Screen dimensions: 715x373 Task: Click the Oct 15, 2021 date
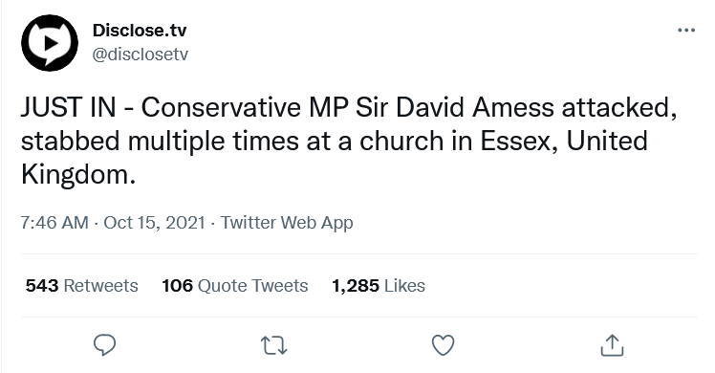click(x=154, y=223)
